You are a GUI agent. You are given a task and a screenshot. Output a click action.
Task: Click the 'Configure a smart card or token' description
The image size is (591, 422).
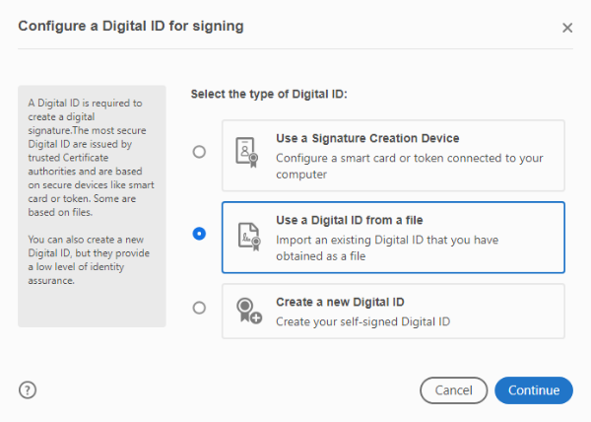[x=410, y=166]
